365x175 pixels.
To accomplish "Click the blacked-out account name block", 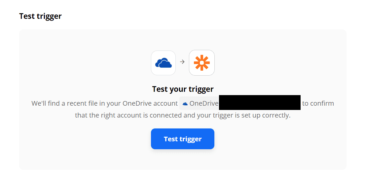I will pos(260,103).
